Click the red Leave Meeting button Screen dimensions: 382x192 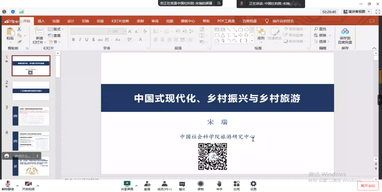click(368, 186)
